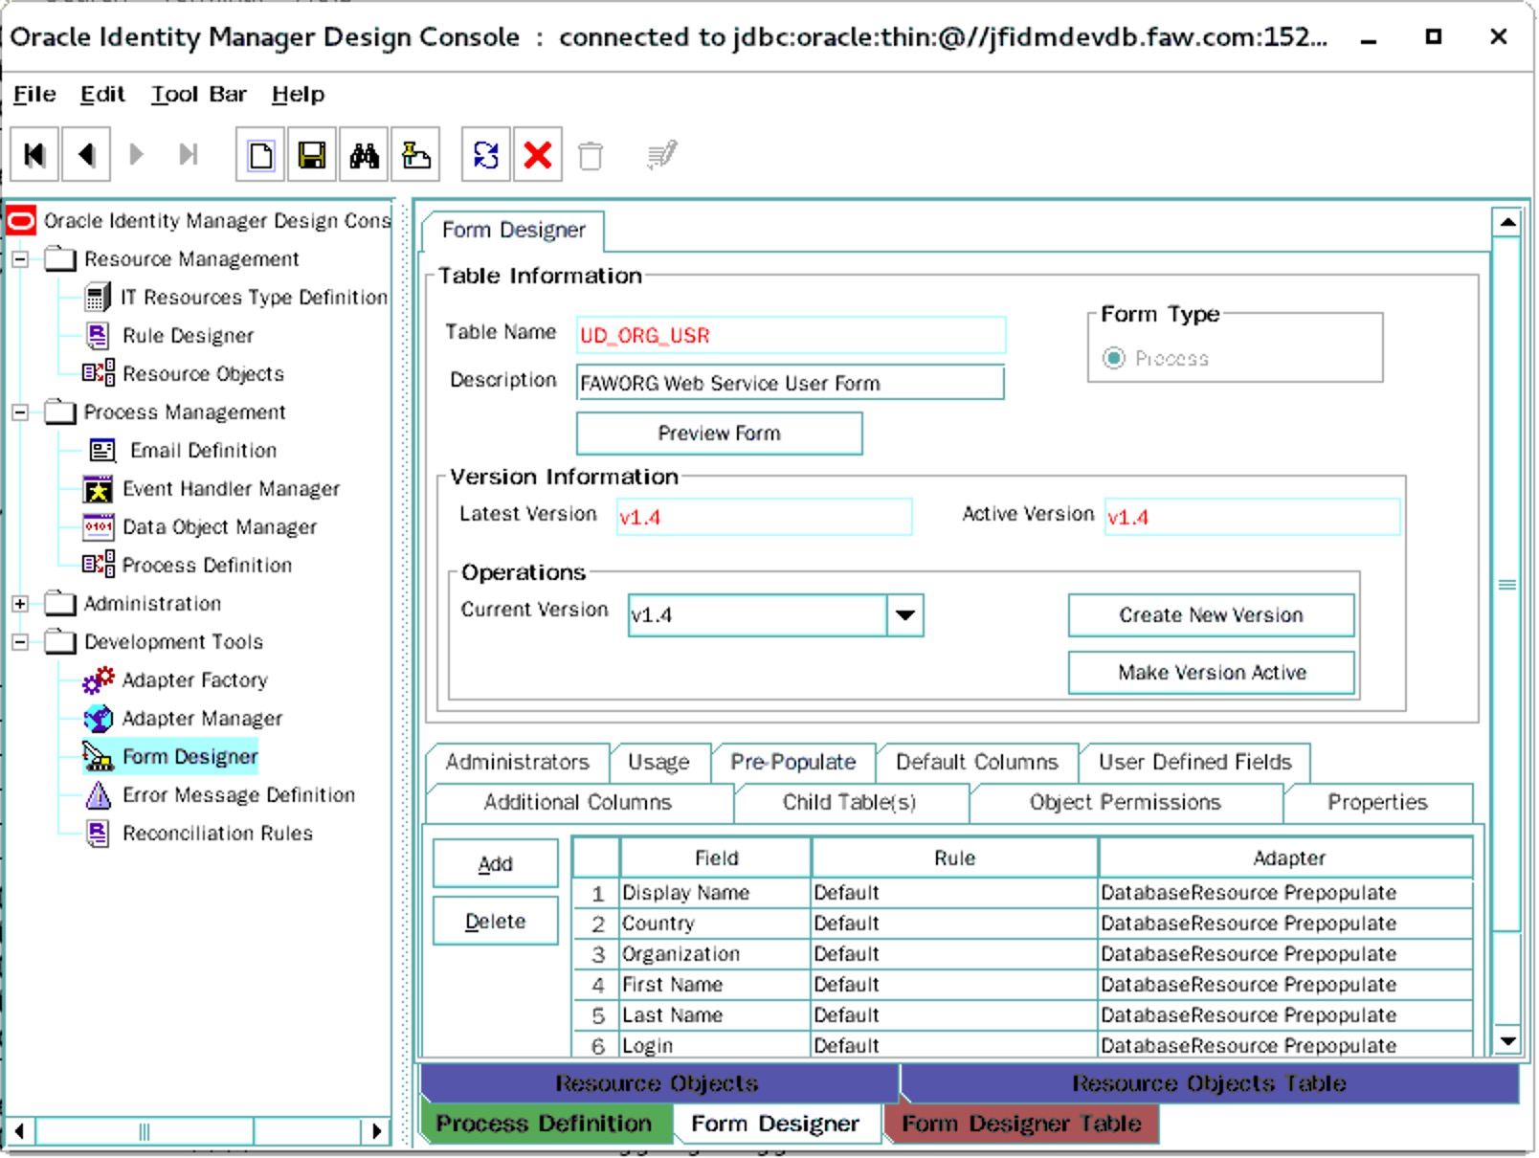Viewport: 1539px width, 1158px height.
Task: Click the Description input field
Action: point(791,383)
